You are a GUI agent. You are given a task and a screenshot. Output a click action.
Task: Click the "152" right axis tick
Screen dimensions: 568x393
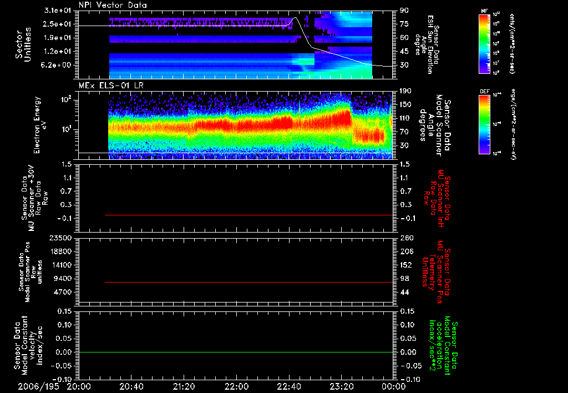(407, 265)
